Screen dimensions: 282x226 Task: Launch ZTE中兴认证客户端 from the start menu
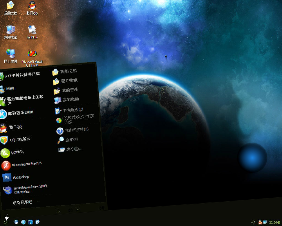[20, 75]
